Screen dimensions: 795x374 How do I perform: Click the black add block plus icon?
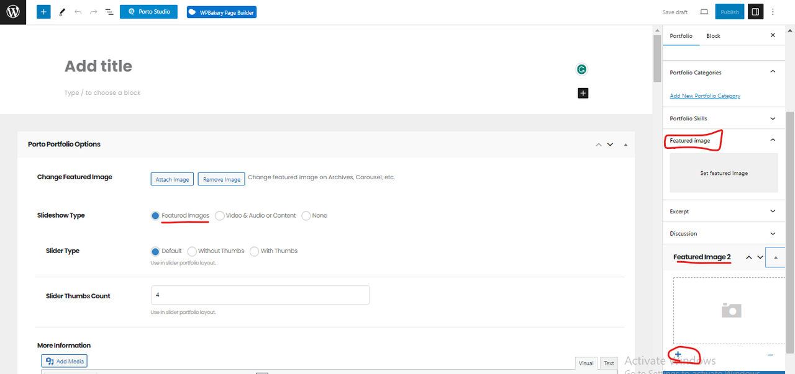583,93
